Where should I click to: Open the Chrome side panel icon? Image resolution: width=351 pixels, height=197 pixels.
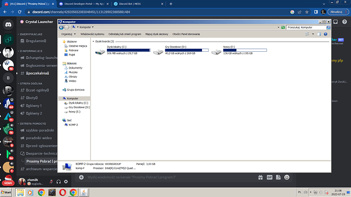(316, 12)
